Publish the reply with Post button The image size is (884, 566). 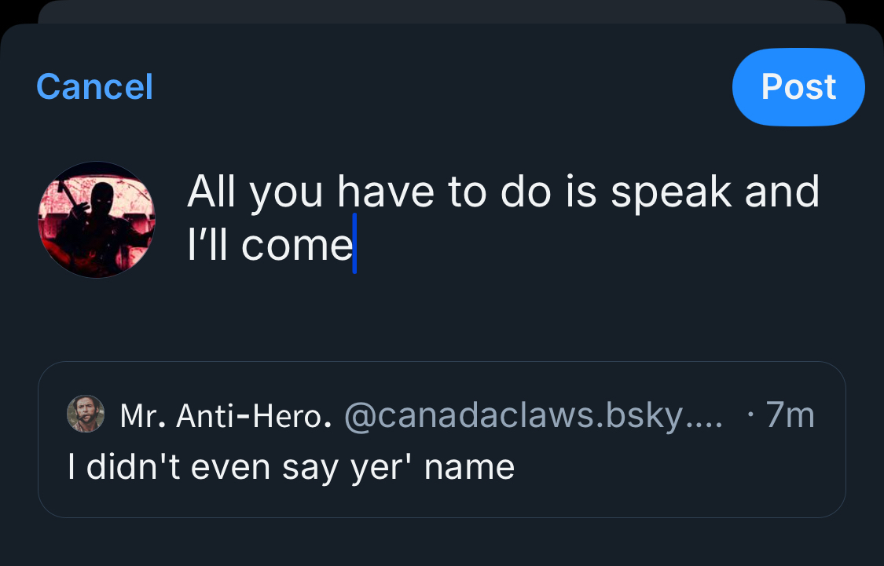click(x=798, y=86)
